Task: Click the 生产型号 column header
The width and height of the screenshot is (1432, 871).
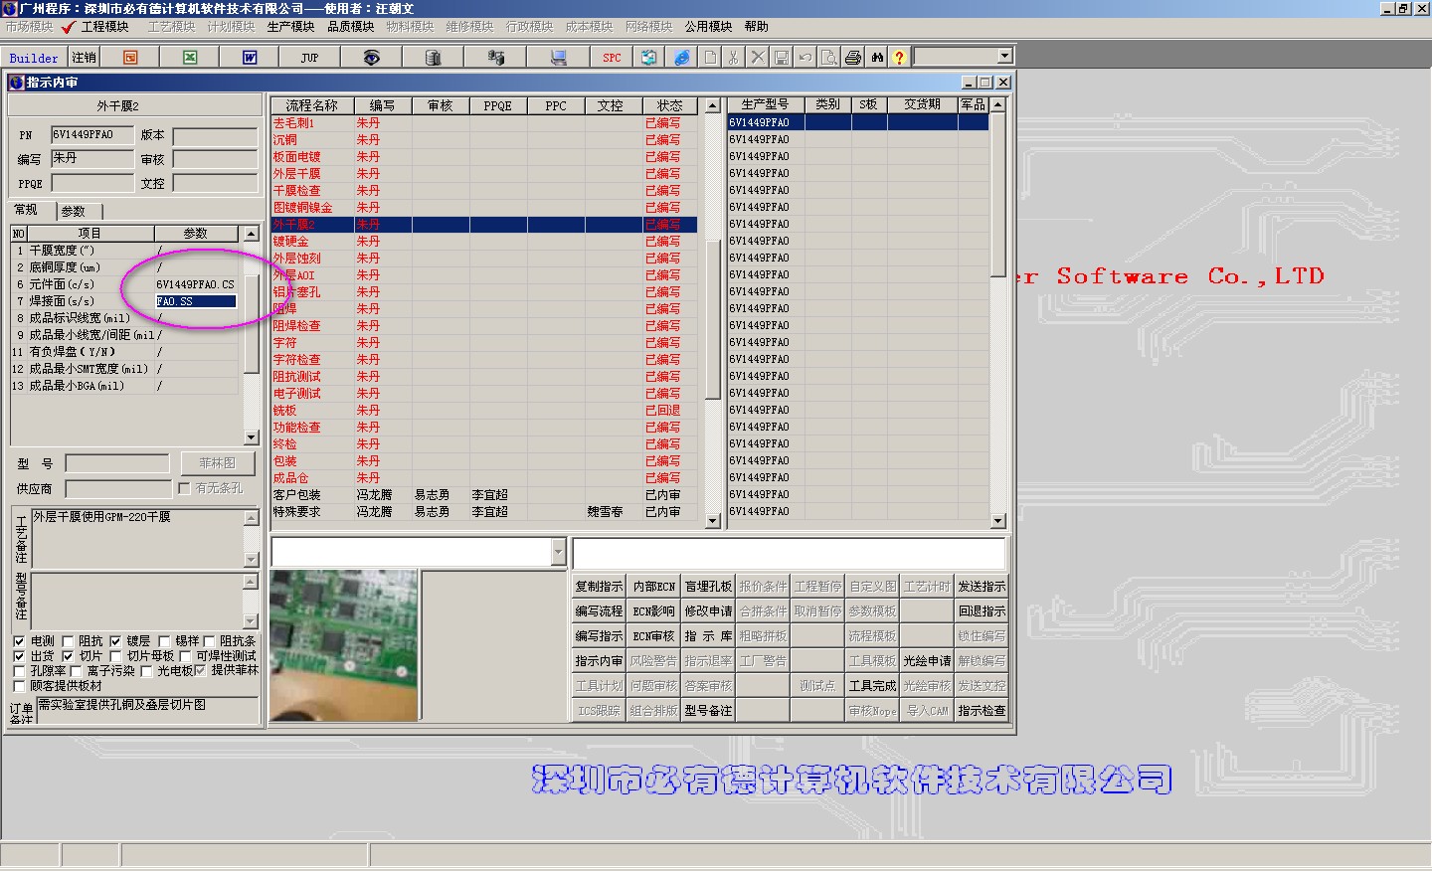Action: [766, 104]
